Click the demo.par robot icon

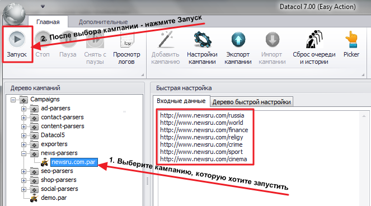coord(34,198)
